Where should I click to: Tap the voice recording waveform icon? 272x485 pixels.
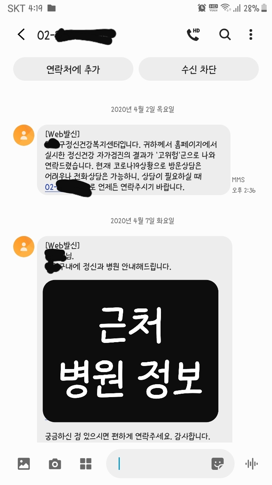point(252,464)
